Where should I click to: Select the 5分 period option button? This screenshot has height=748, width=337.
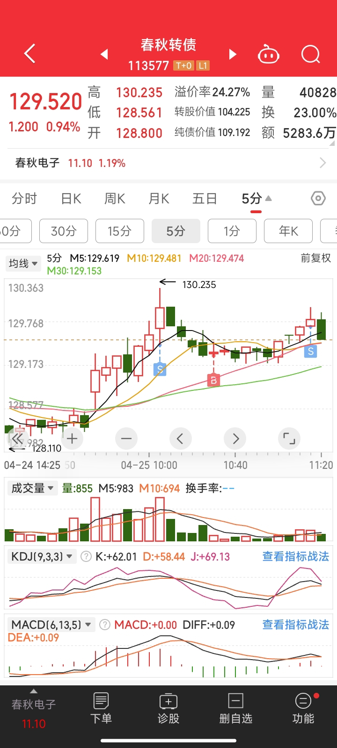tap(176, 231)
